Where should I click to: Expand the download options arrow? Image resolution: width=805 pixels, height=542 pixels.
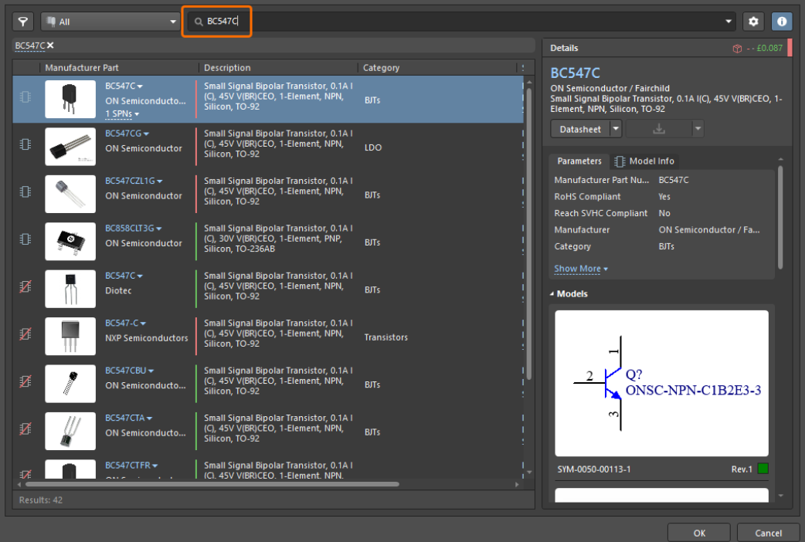[698, 129]
